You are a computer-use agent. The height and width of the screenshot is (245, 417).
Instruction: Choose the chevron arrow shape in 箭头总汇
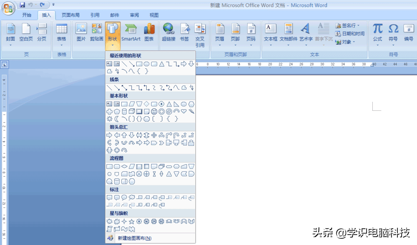click(161, 142)
